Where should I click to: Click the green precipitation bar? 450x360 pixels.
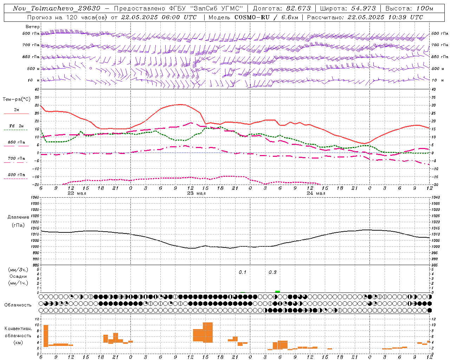[x=277, y=291]
